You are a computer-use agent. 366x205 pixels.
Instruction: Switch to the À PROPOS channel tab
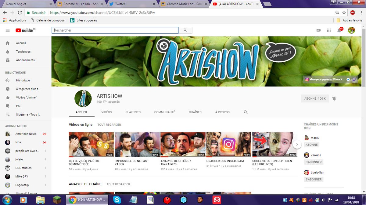tap(222, 112)
